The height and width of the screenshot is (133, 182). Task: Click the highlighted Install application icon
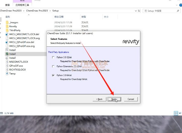point(7,54)
